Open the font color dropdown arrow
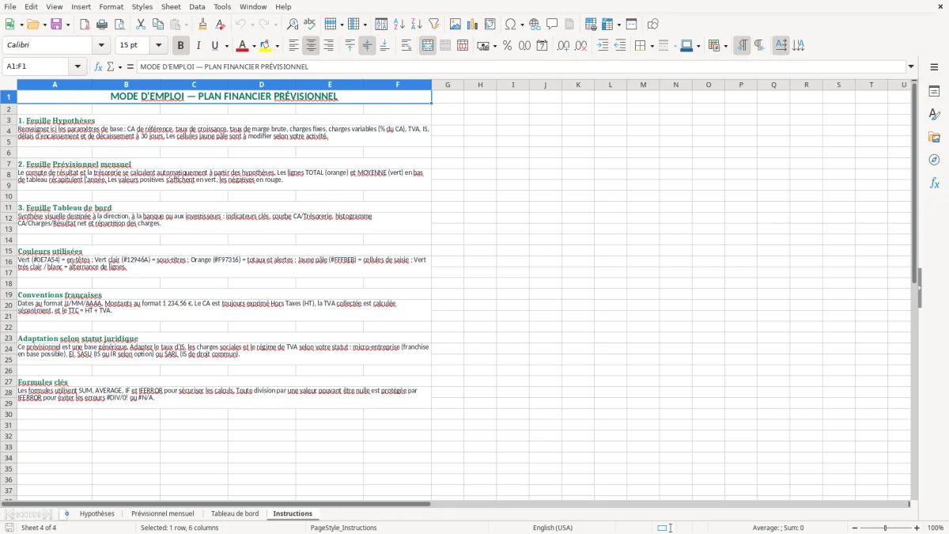The width and height of the screenshot is (949, 534). click(x=254, y=46)
